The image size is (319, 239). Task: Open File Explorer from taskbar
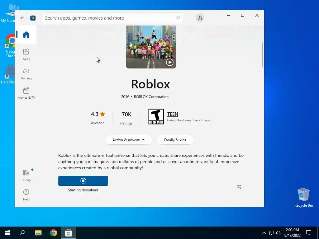[x=38, y=233]
